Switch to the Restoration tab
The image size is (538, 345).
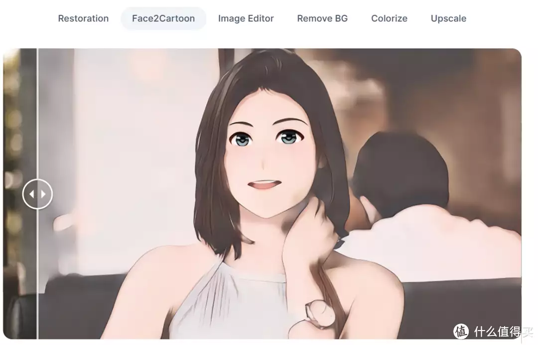tap(83, 18)
